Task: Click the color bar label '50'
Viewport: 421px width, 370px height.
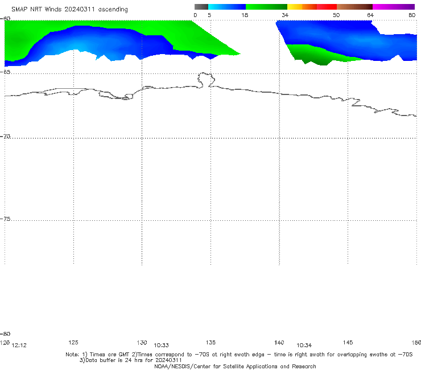Action: point(336,15)
